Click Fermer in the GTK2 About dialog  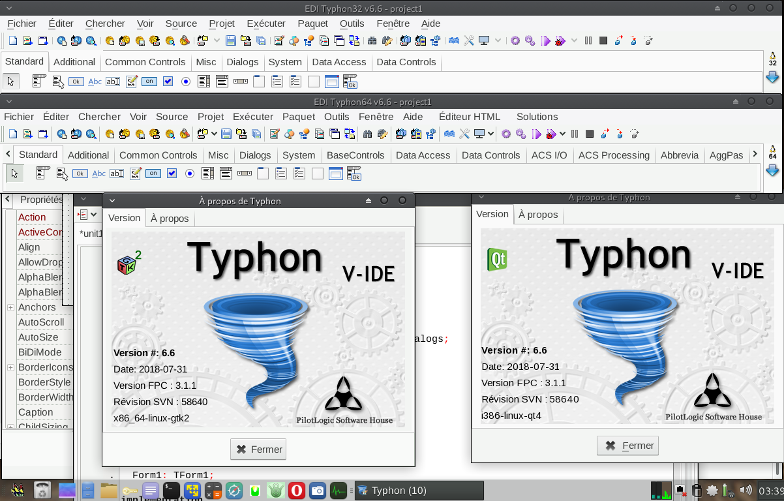click(x=258, y=449)
